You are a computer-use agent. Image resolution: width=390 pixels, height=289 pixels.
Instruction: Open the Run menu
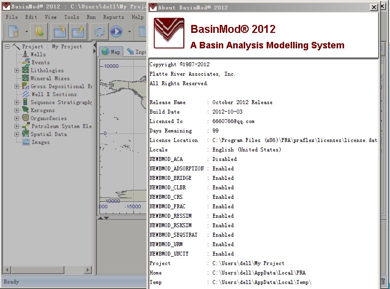[91, 17]
